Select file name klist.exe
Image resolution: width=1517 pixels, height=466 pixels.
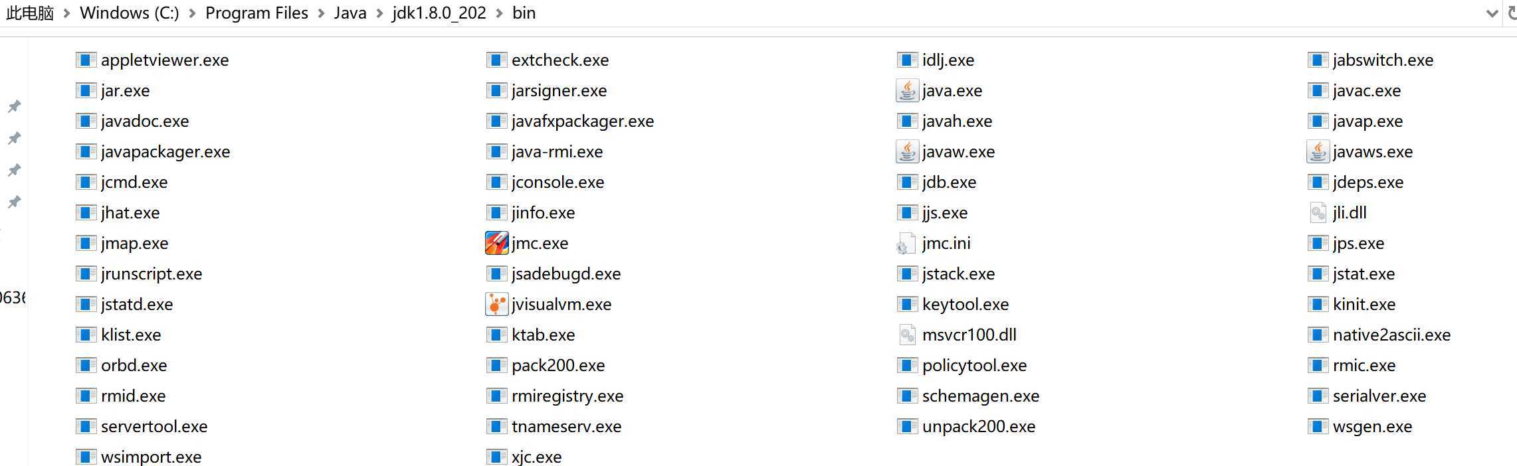131,335
